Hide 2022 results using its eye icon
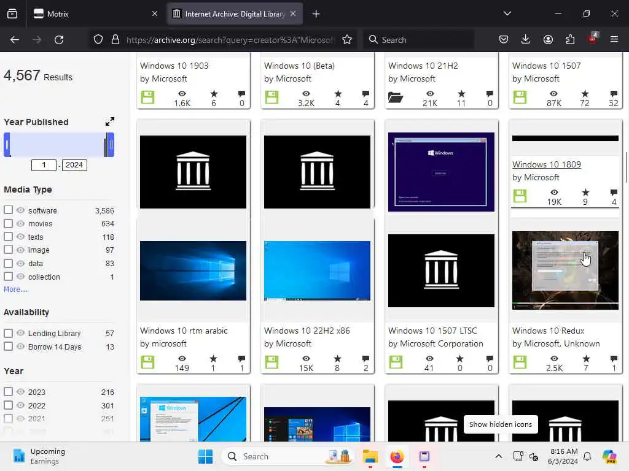Viewport: 629px width, 471px height. [20, 405]
